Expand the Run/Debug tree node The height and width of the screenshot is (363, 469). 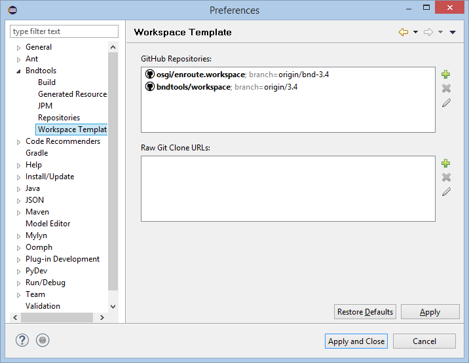point(18,283)
